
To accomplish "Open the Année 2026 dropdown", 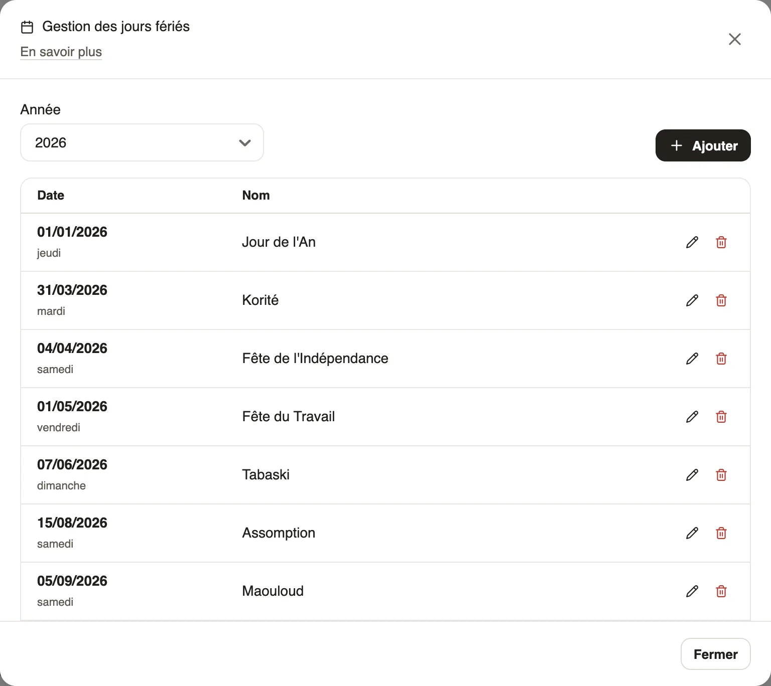I will click(142, 142).
